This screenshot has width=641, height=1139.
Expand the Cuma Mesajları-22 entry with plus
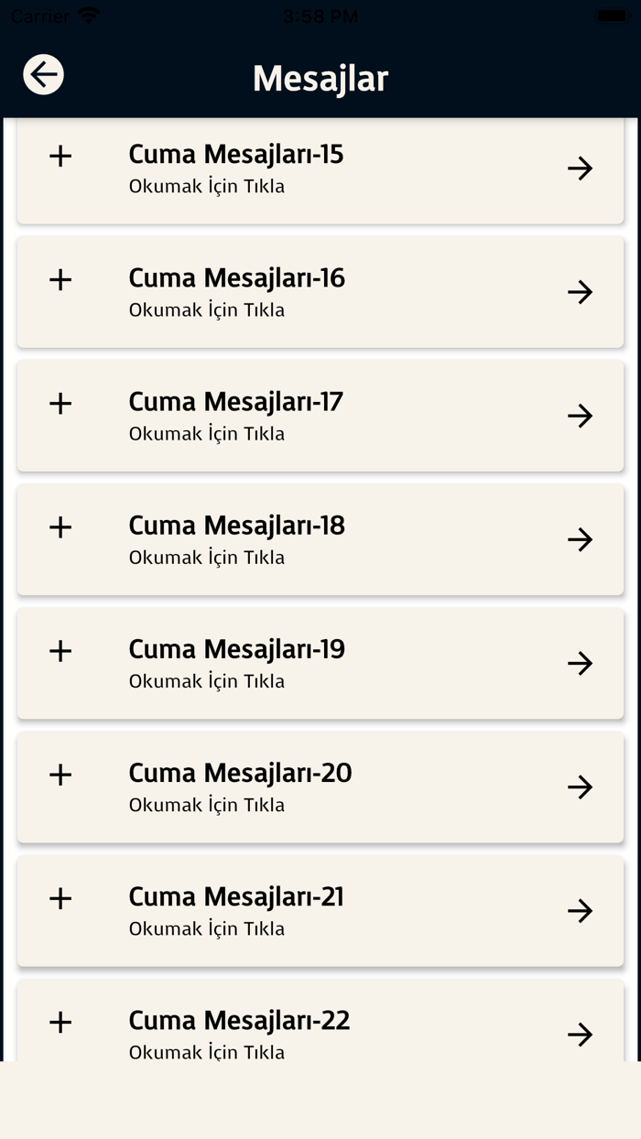[x=60, y=1022]
